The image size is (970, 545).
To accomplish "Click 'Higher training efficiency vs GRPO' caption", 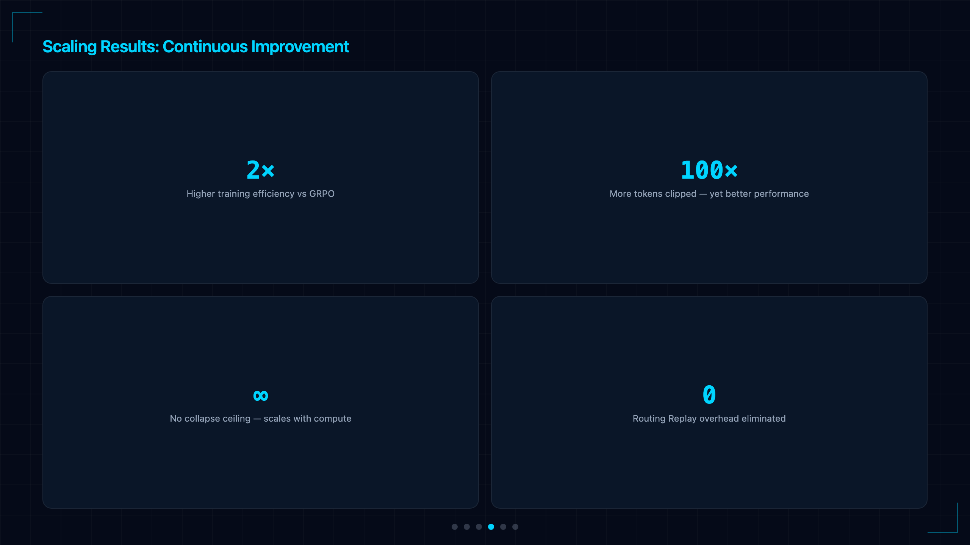I will 261,194.
